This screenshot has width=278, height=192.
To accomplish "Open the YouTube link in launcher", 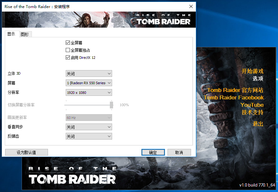I will 252,105.
